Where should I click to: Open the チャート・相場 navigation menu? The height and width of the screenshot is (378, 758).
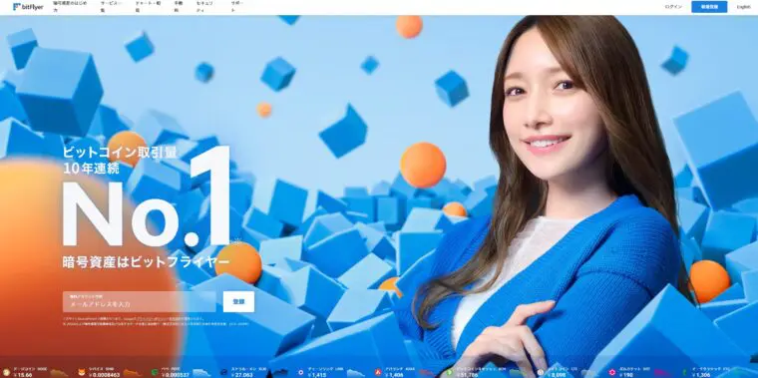tap(147, 6)
